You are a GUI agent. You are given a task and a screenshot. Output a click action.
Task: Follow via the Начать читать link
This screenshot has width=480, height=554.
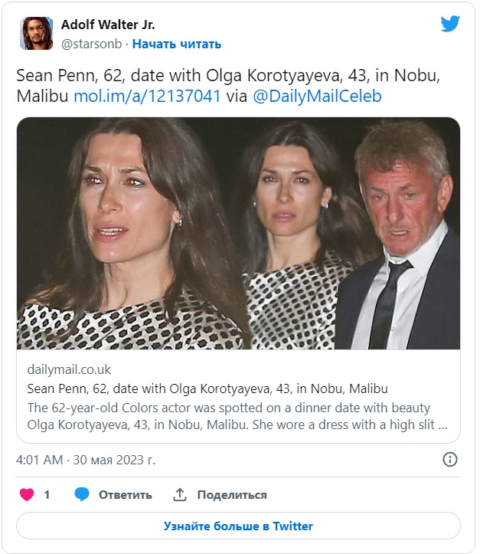click(177, 44)
